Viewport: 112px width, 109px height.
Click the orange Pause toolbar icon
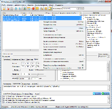[x=46, y=8]
